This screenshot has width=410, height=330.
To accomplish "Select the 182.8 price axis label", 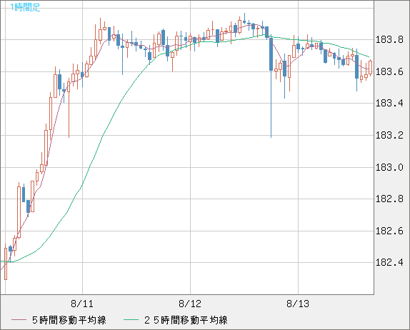I will pyautogui.click(x=389, y=199).
